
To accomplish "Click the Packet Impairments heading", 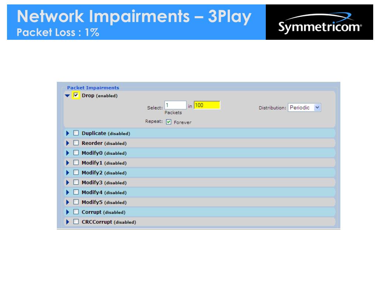I will point(93,88).
